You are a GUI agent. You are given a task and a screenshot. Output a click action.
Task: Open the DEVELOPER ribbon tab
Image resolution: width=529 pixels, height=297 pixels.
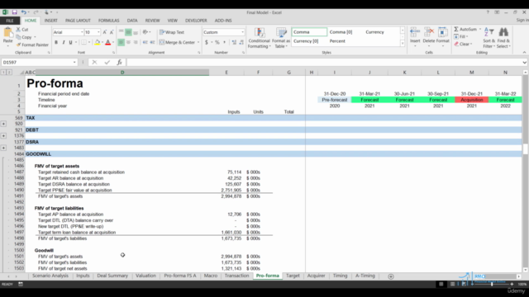click(196, 21)
